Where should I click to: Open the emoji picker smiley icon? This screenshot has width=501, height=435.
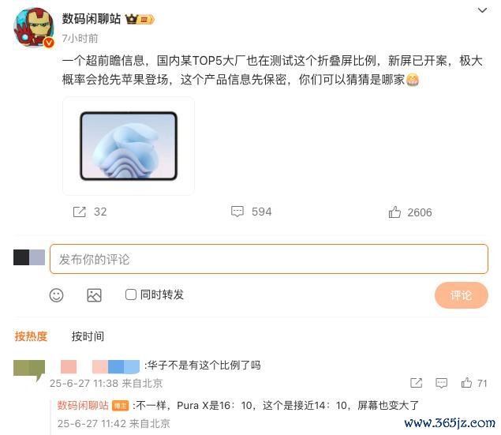coord(57,295)
